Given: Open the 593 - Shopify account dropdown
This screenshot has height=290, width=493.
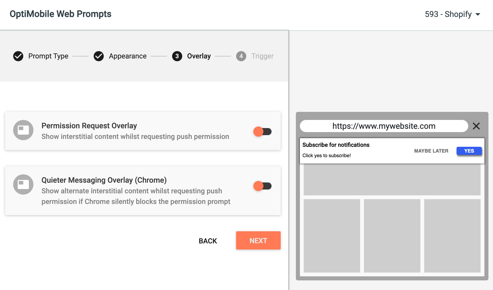Looking at the screenshot, I should [x=453, y=14].
